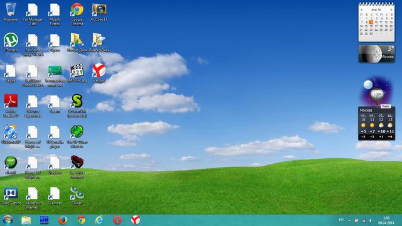Open the Windows Start menu
The width and height of the screenshot is (402, 226).
(x=8, y=220)
